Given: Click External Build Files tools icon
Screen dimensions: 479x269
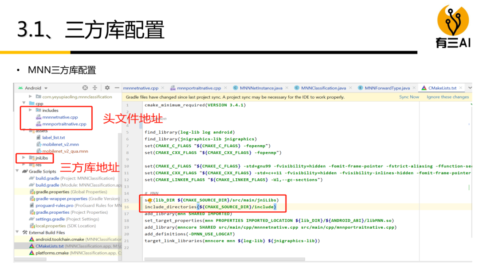Looking at the screenshot, I should click(x=25, y=232).
